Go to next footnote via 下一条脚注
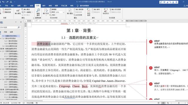 coord(27,12)
